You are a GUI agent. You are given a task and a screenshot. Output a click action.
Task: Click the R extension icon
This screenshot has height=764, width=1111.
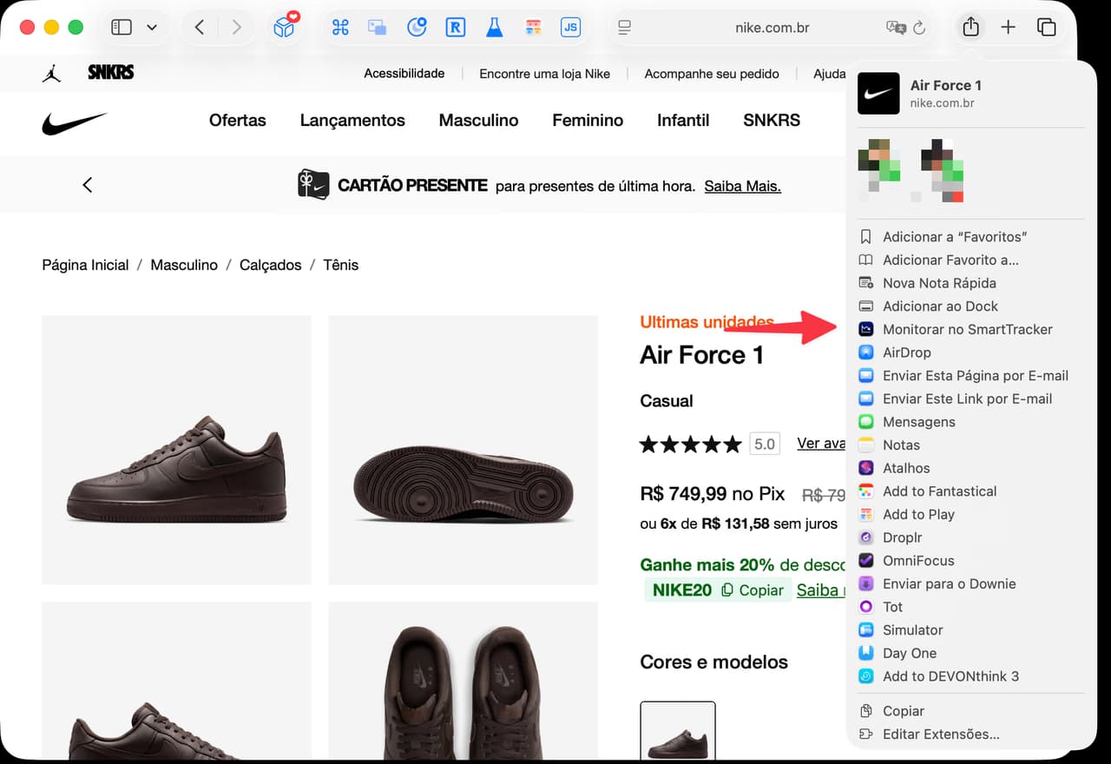pyautogui.click(x=455, y=28)
